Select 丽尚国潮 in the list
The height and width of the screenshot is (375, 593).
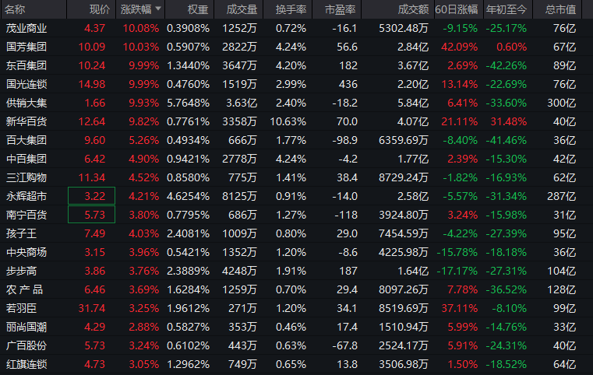(x=26, y=327)
